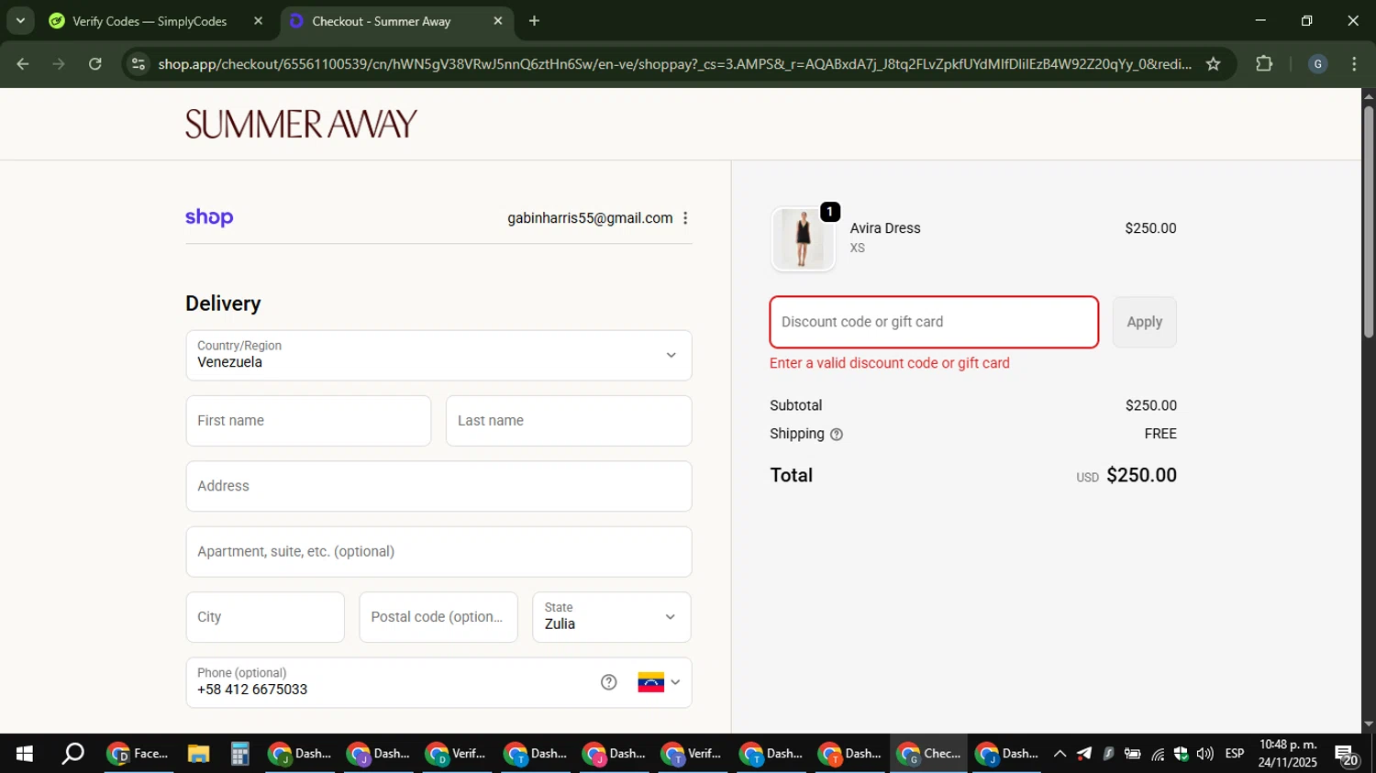
Task: Close the Verify Codes — SimplyCodes tab
Action: point(258,21)
